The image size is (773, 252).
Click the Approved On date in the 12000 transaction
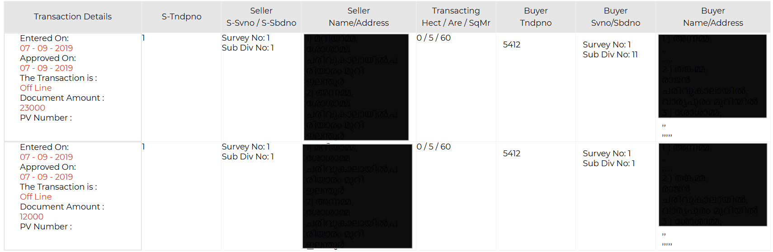(x=46, y=177)
